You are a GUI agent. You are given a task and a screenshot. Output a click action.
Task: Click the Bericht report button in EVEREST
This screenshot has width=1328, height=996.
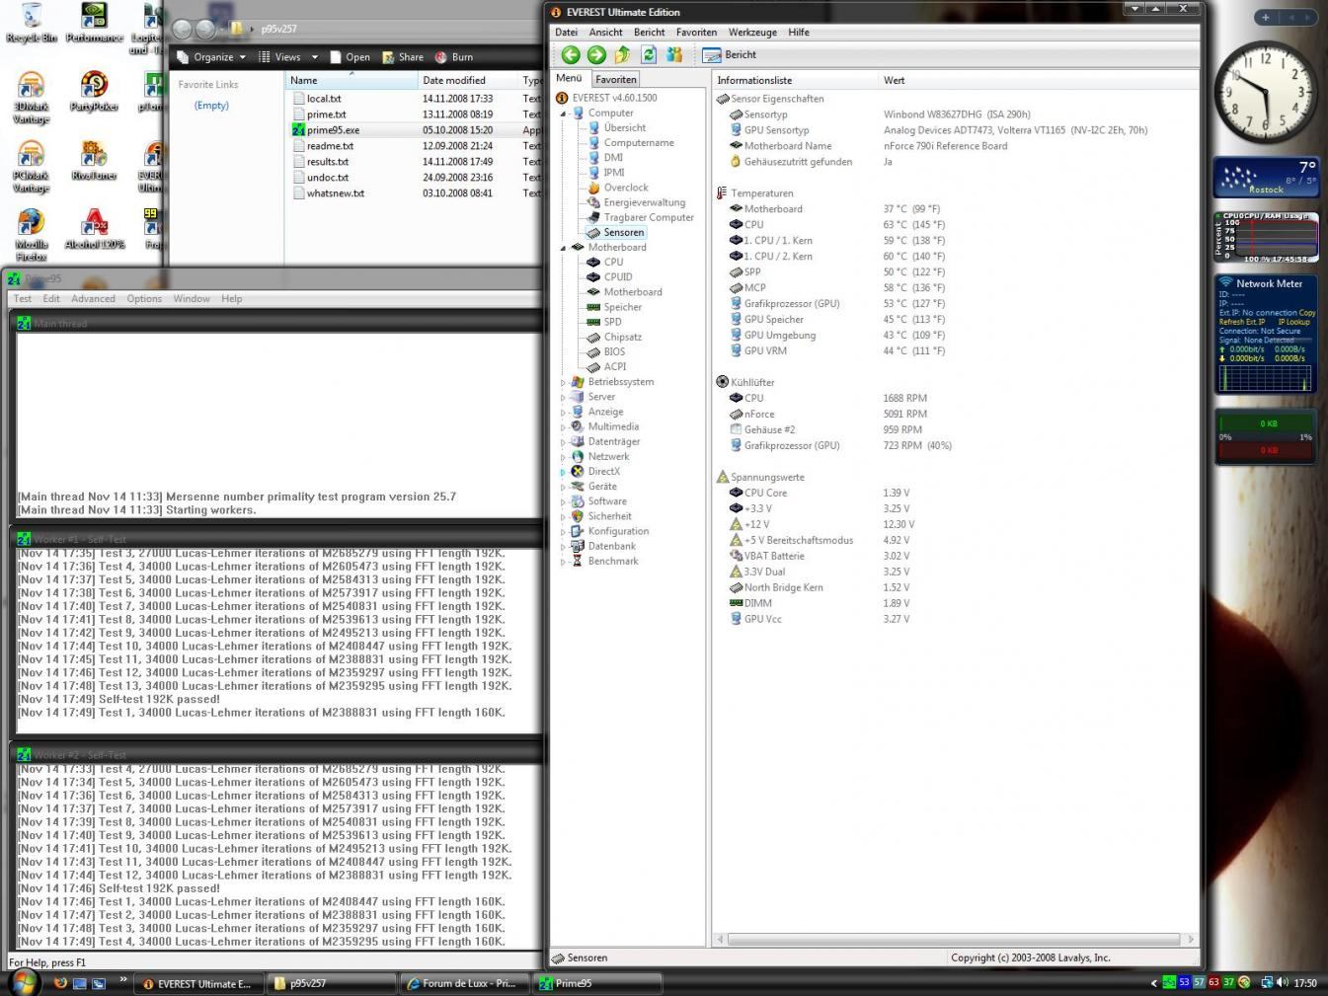[730, 55]
